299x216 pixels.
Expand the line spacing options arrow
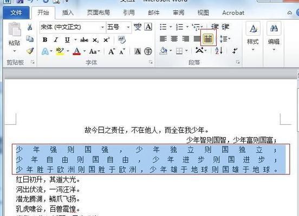click(229, 39)
